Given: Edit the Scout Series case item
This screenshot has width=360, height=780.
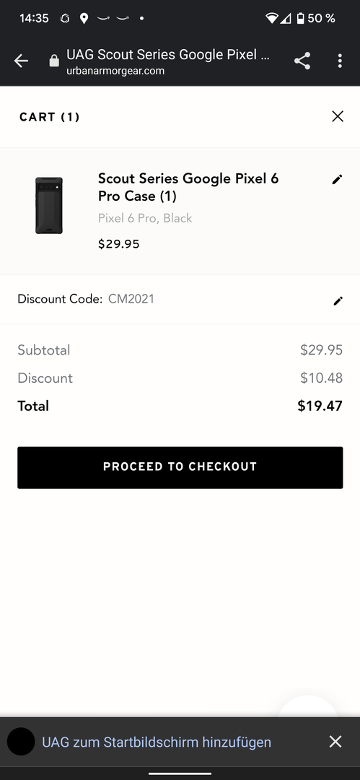Looking at the screenshot, I should tap(337, 180).
